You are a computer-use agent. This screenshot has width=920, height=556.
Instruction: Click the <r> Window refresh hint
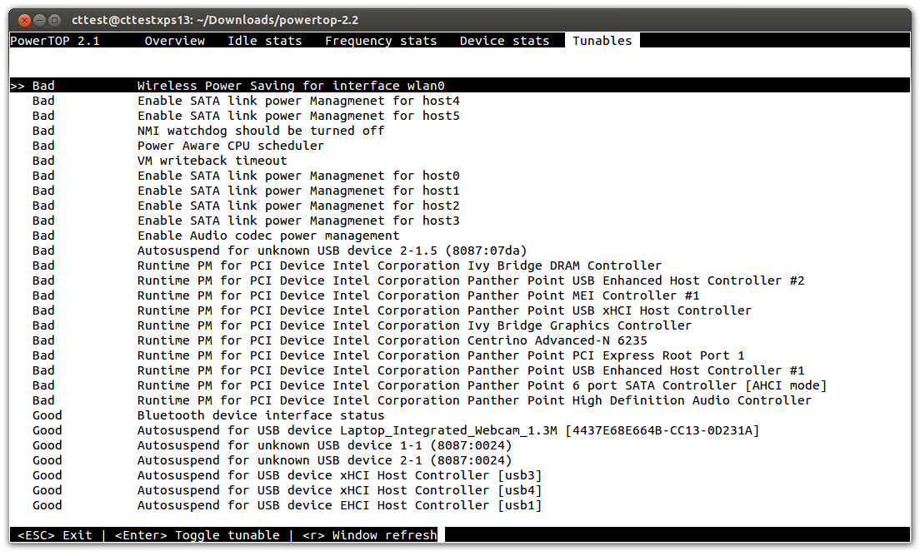point(370,535)
